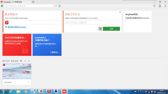
Task: Click the system tray clock
Action: coord(161,92)
